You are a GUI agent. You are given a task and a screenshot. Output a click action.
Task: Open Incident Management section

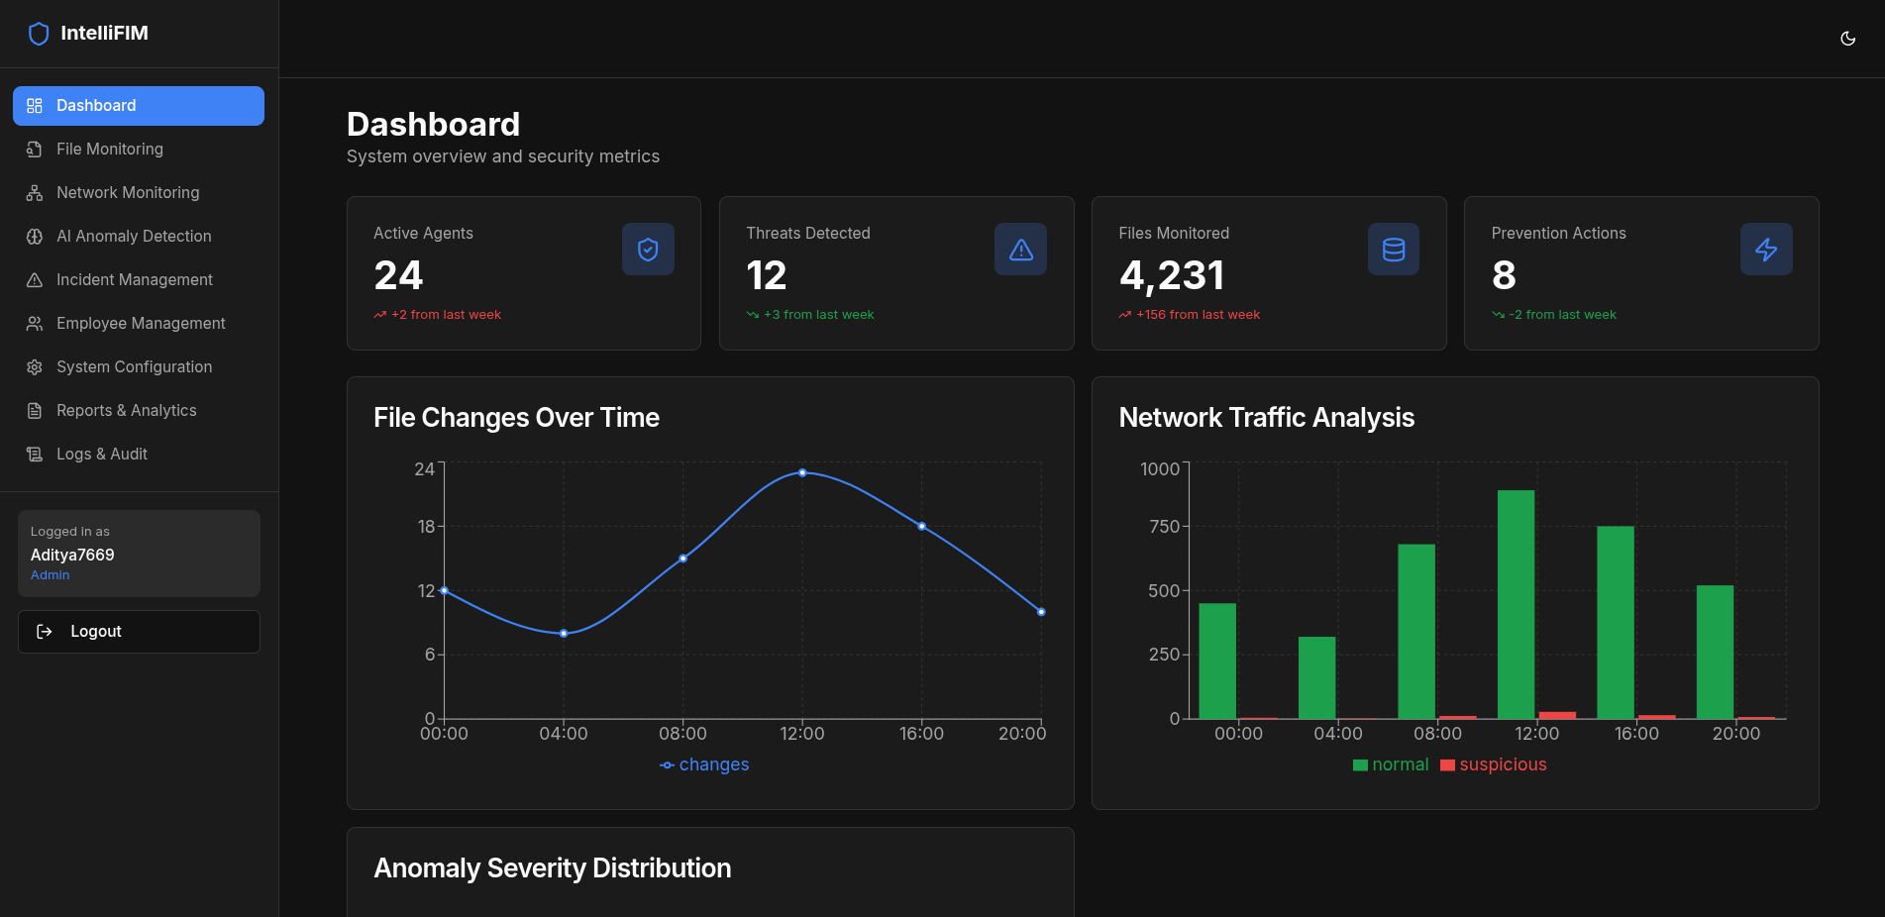(x=134, y=280)
